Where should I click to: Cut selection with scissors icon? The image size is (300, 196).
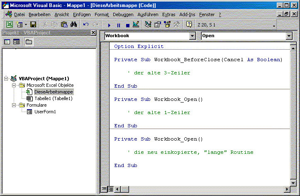click(45, 24)
